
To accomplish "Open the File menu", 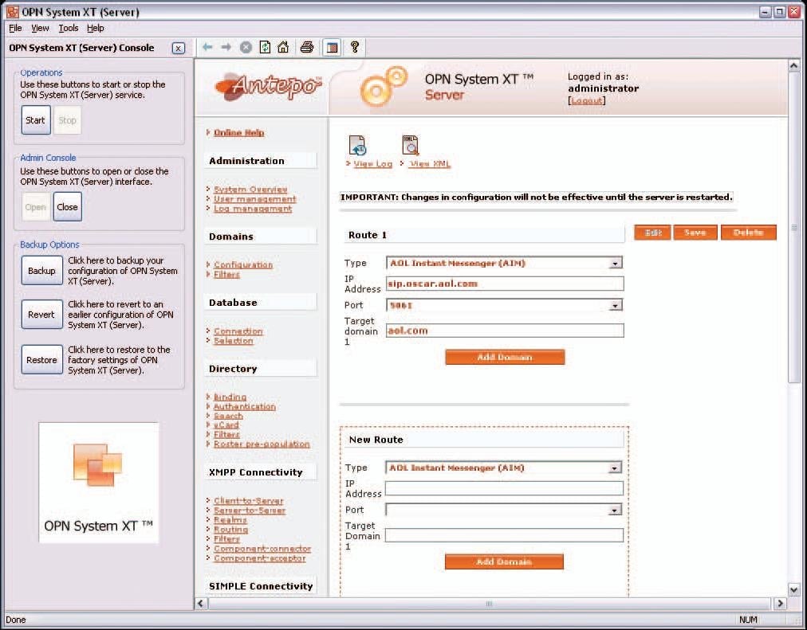I will point(15,28).
